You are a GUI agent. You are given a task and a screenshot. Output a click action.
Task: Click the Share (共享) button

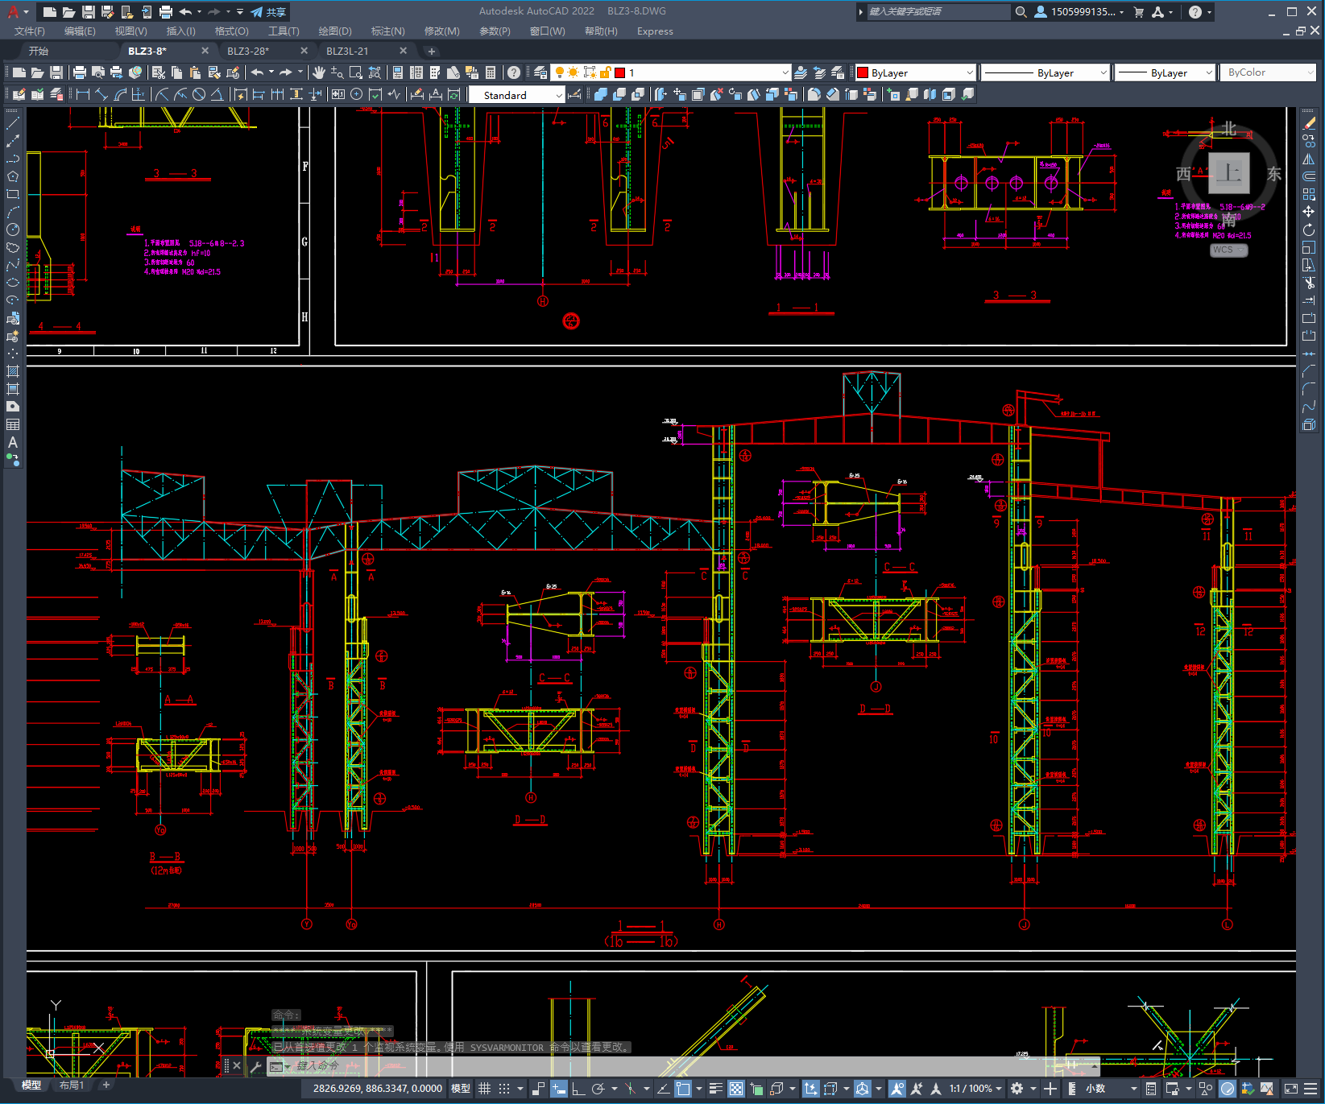269,12
